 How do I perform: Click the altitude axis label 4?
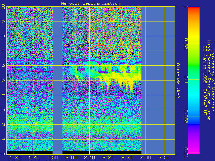click(3, 95)
